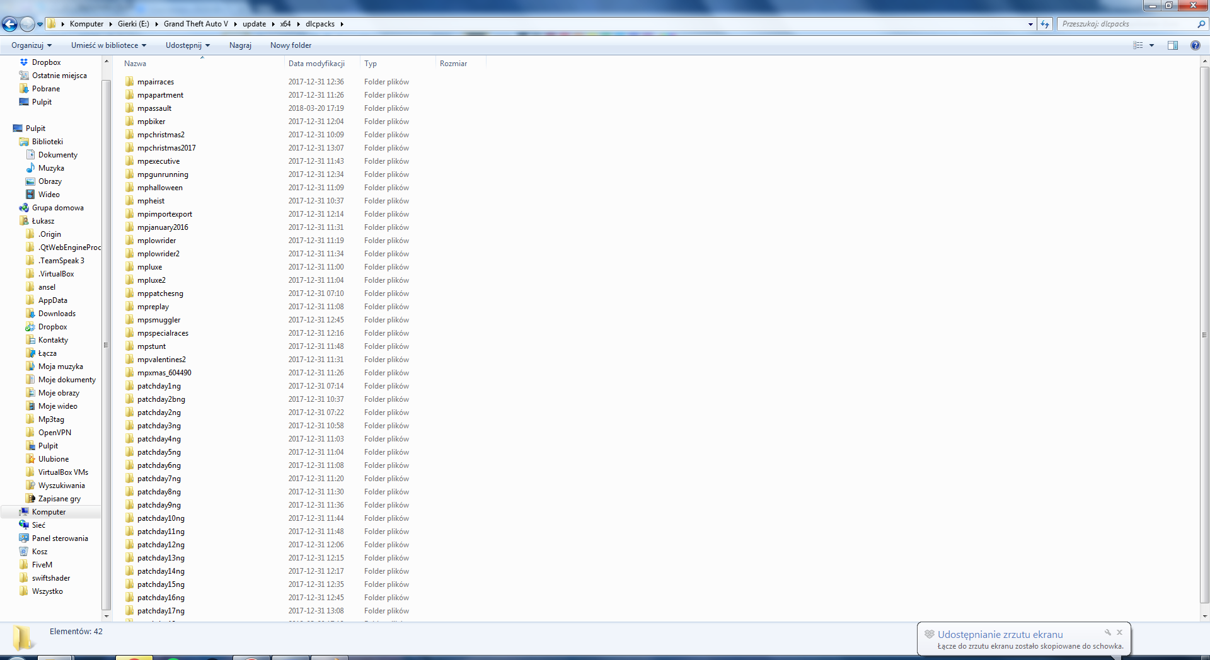Click the change view icon
Viewport: 1210px width, 660px height.
coord(1138,45)
